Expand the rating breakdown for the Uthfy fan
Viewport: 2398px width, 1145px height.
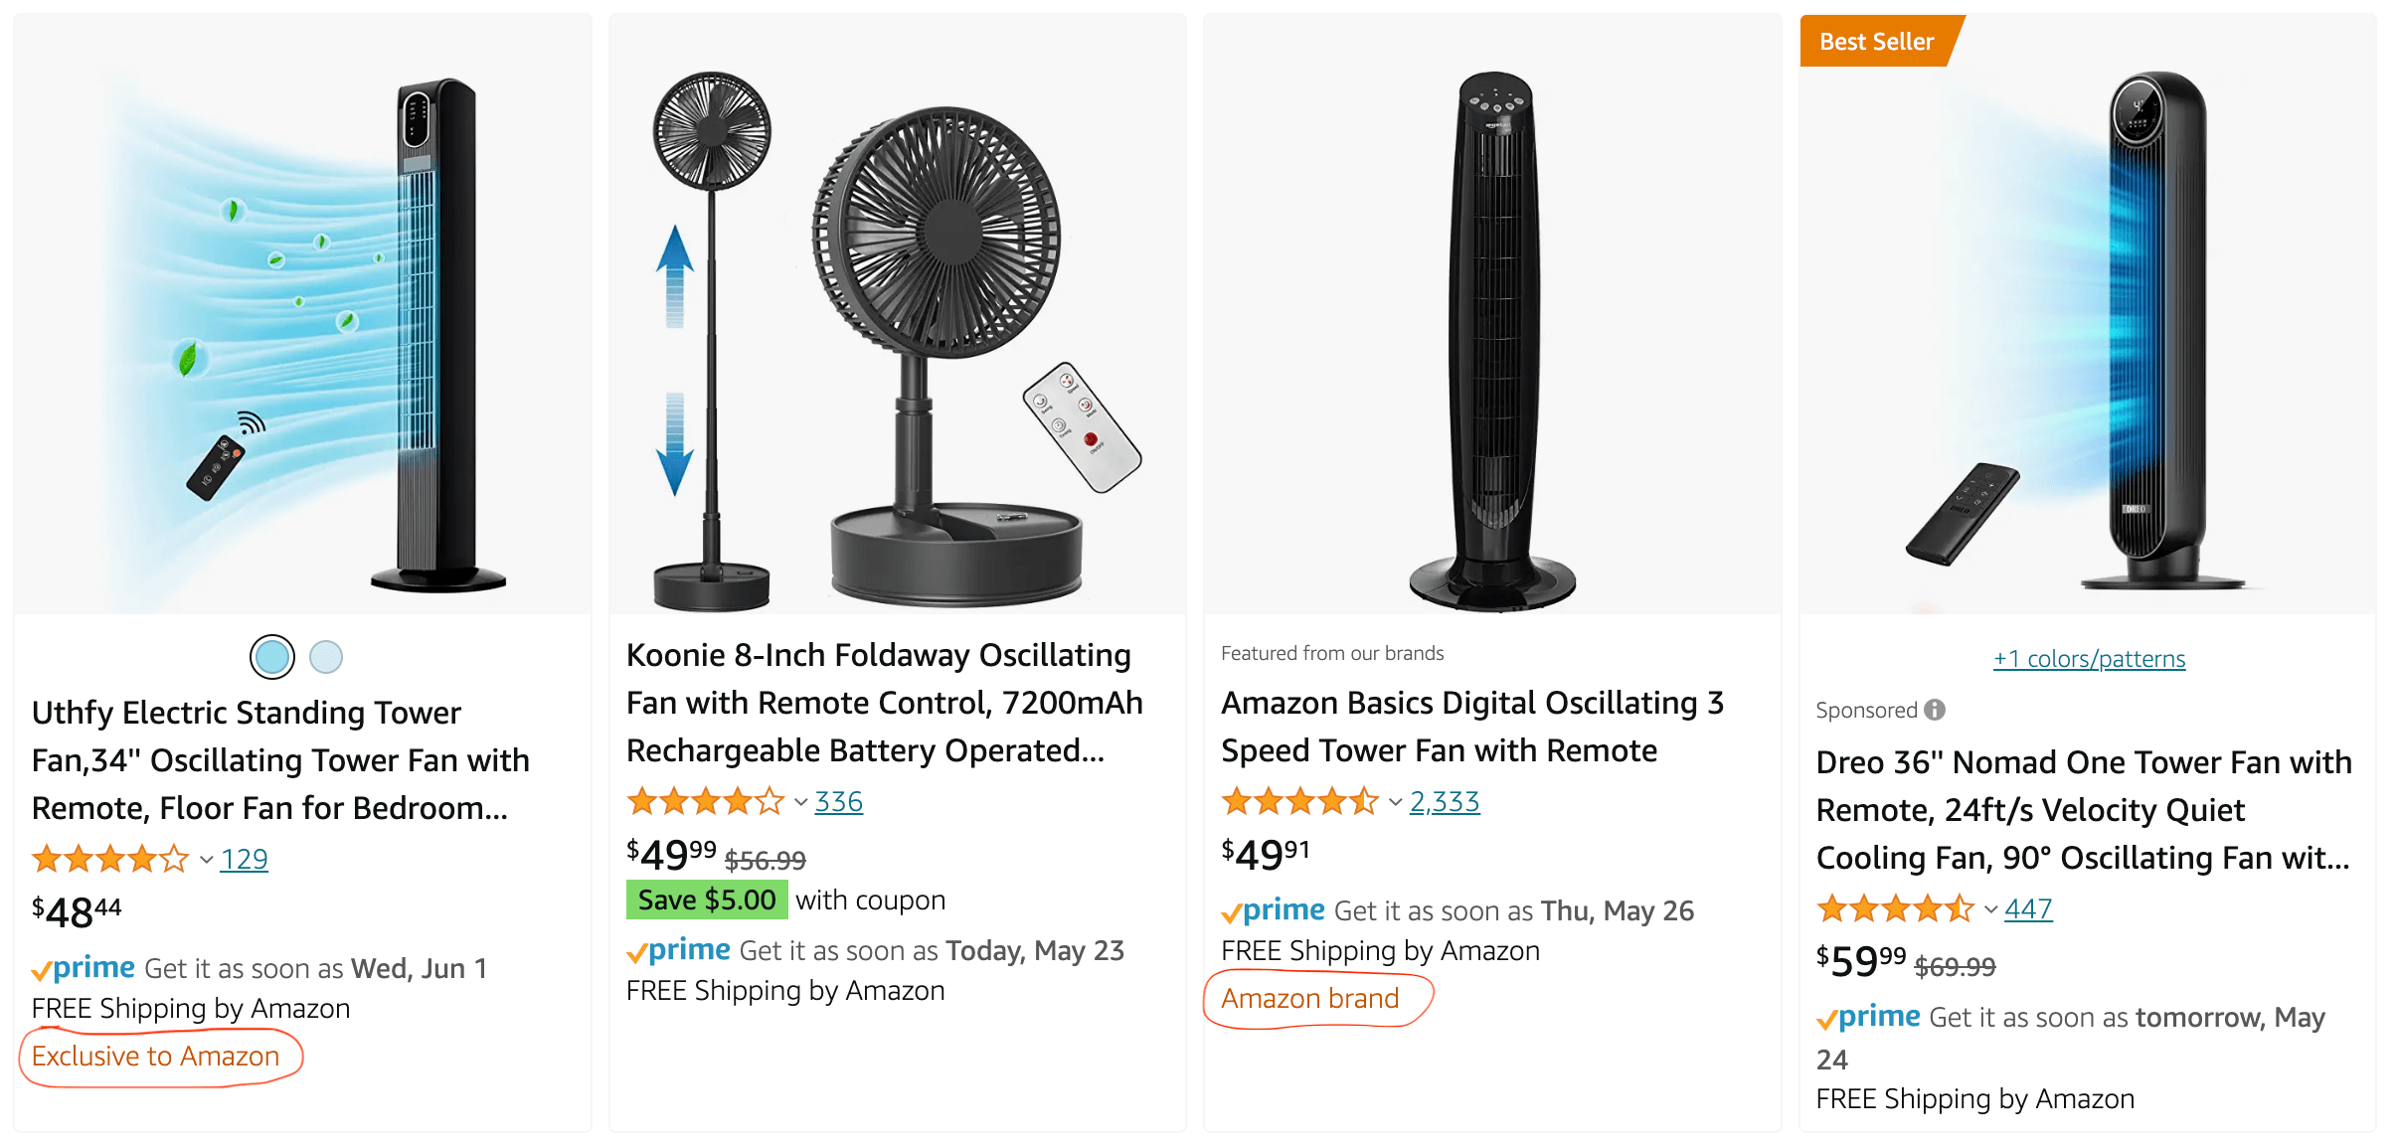pos(206,860)
